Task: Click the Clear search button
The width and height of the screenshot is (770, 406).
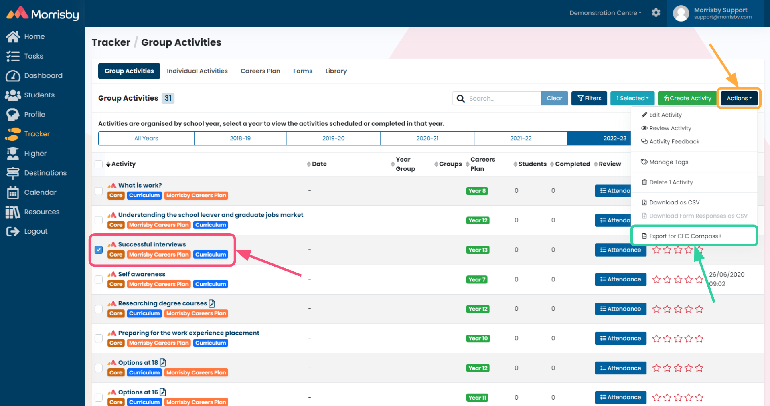Action: [x=554, y=98]
